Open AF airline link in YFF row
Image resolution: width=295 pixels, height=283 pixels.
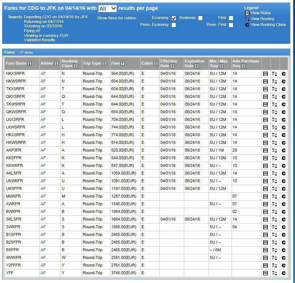tap(43, 273)
